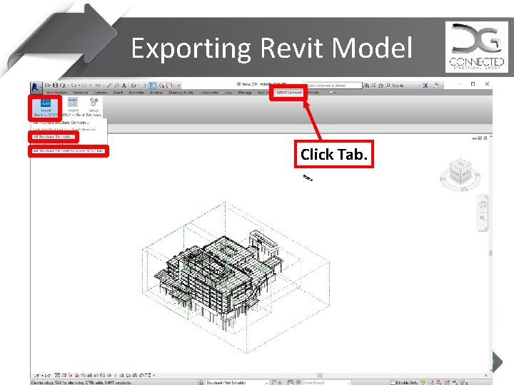Choose All Modified Structural Elements menu entry
The height and width of the screenshot is (385, 514).
tap(61, 123)
